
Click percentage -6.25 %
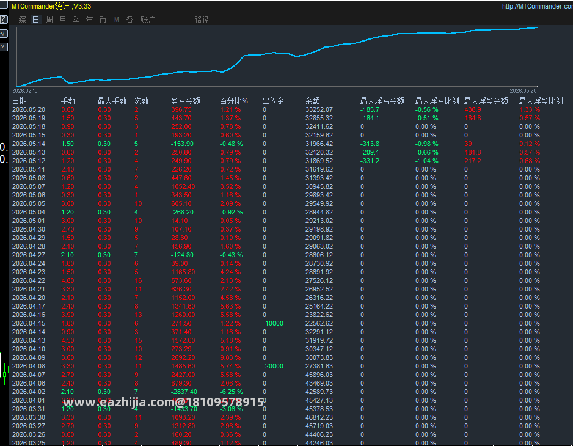232,392
